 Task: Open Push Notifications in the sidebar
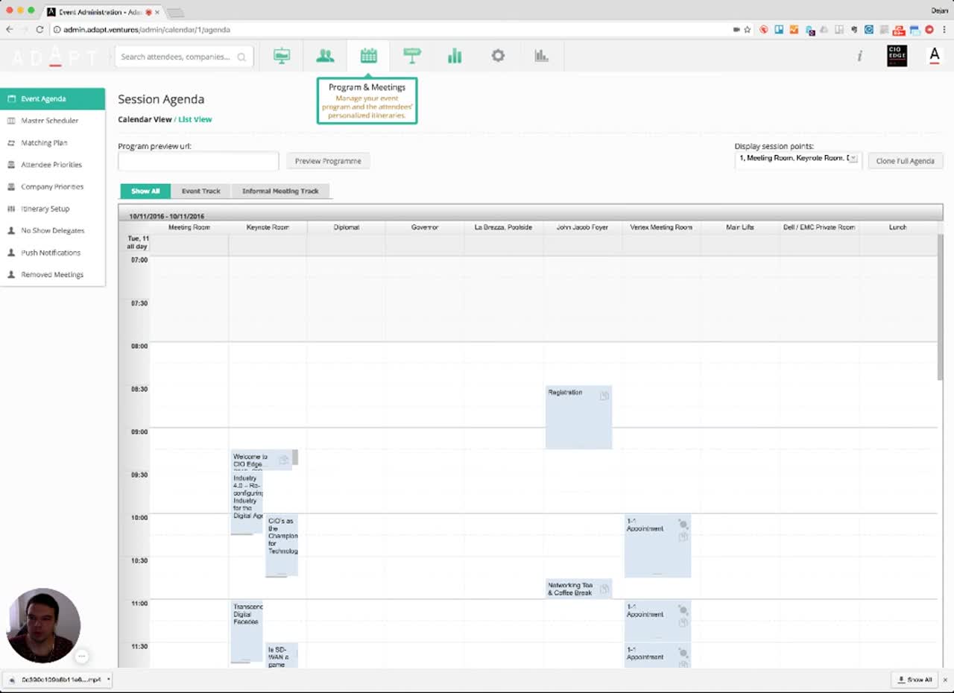pos(52,253)
